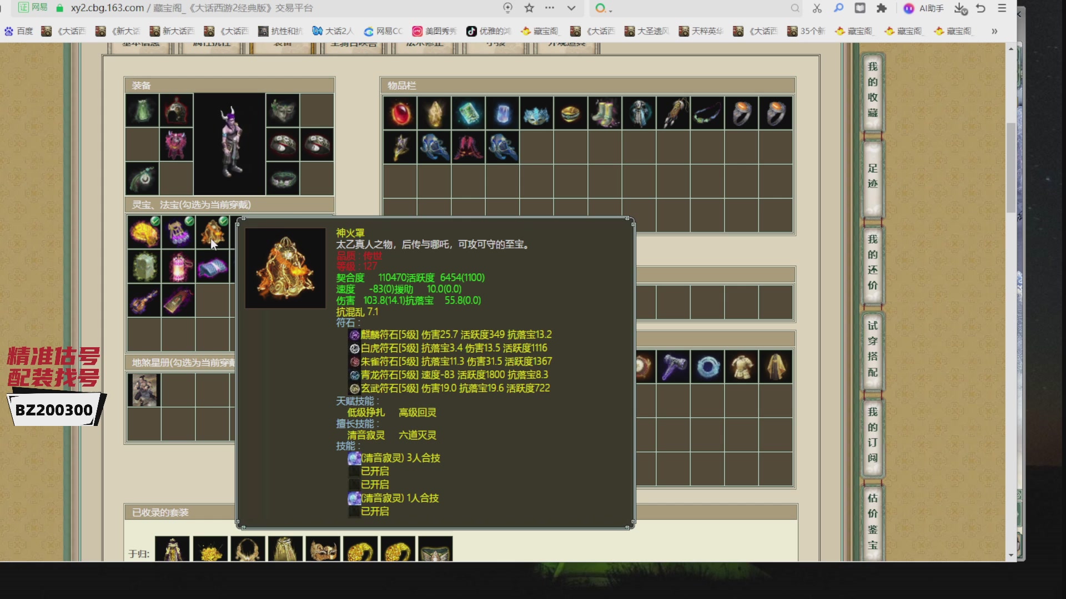Open 我的收藏 sidebar tab

pos(873,90)
